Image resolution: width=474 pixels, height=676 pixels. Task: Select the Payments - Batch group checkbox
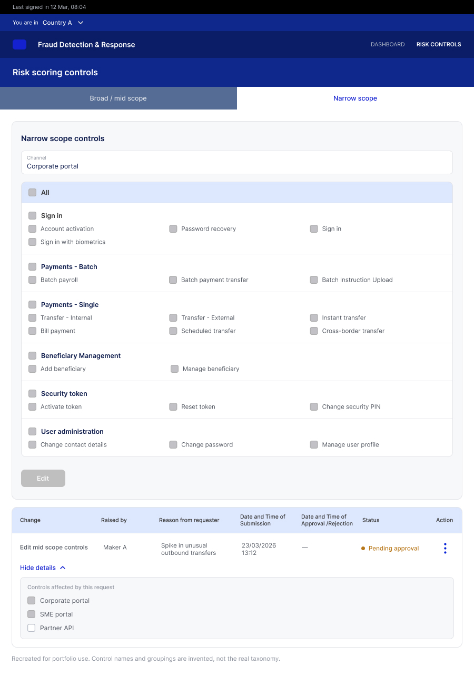[x=33, y=267]
